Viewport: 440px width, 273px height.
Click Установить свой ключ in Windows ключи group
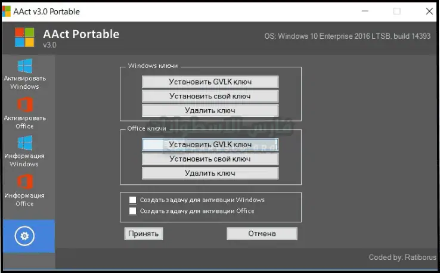coord(210,96)
